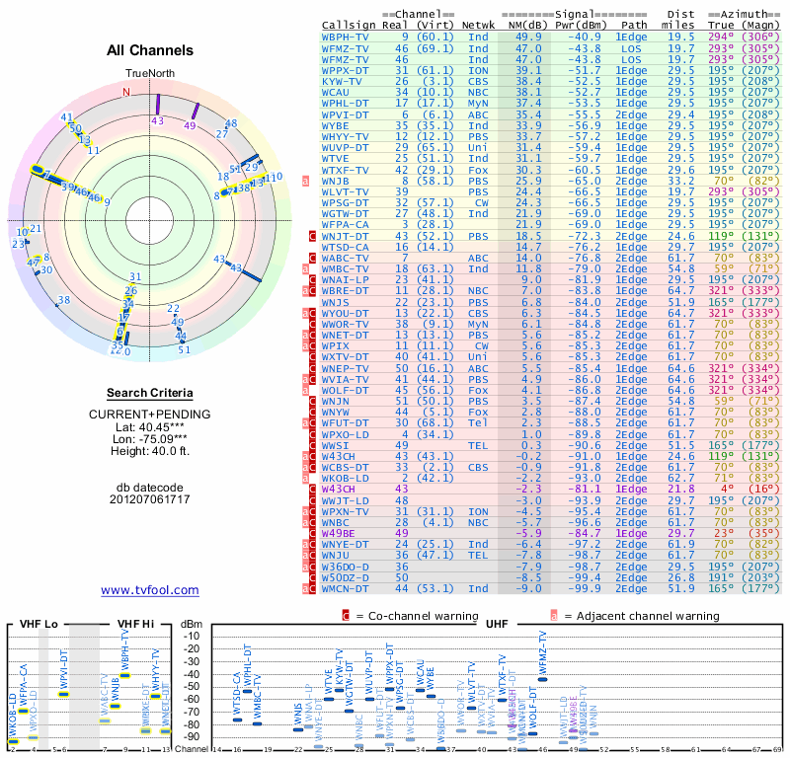This screenshot has height=758, width=790.
Task: Click the co-channel 'C' icon beside WABC-TV
Action: [312, 259]
